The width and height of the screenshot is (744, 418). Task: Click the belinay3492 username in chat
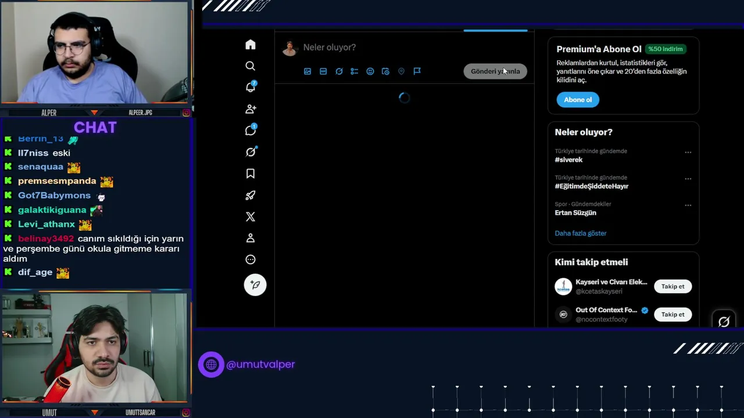click(x=46, y=239)
